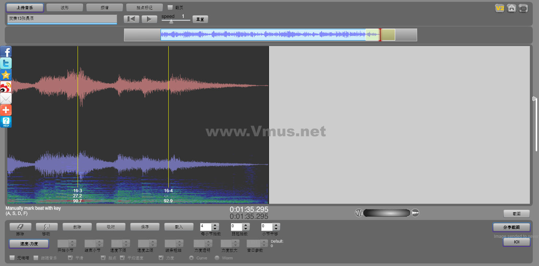The height and width of the screenshot is (266, 539).
Task: Rewind to start with skip-back button
Action: coord(131,19)
